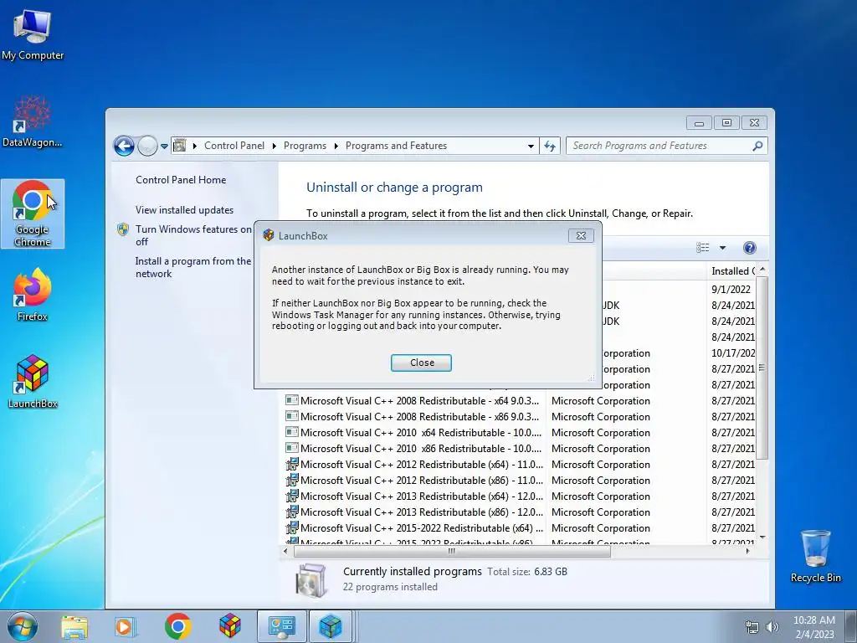Viewport: 857px width, 643px height.
Task: Open Windows Explorer from the taskbar
Action: pos(74,626)
